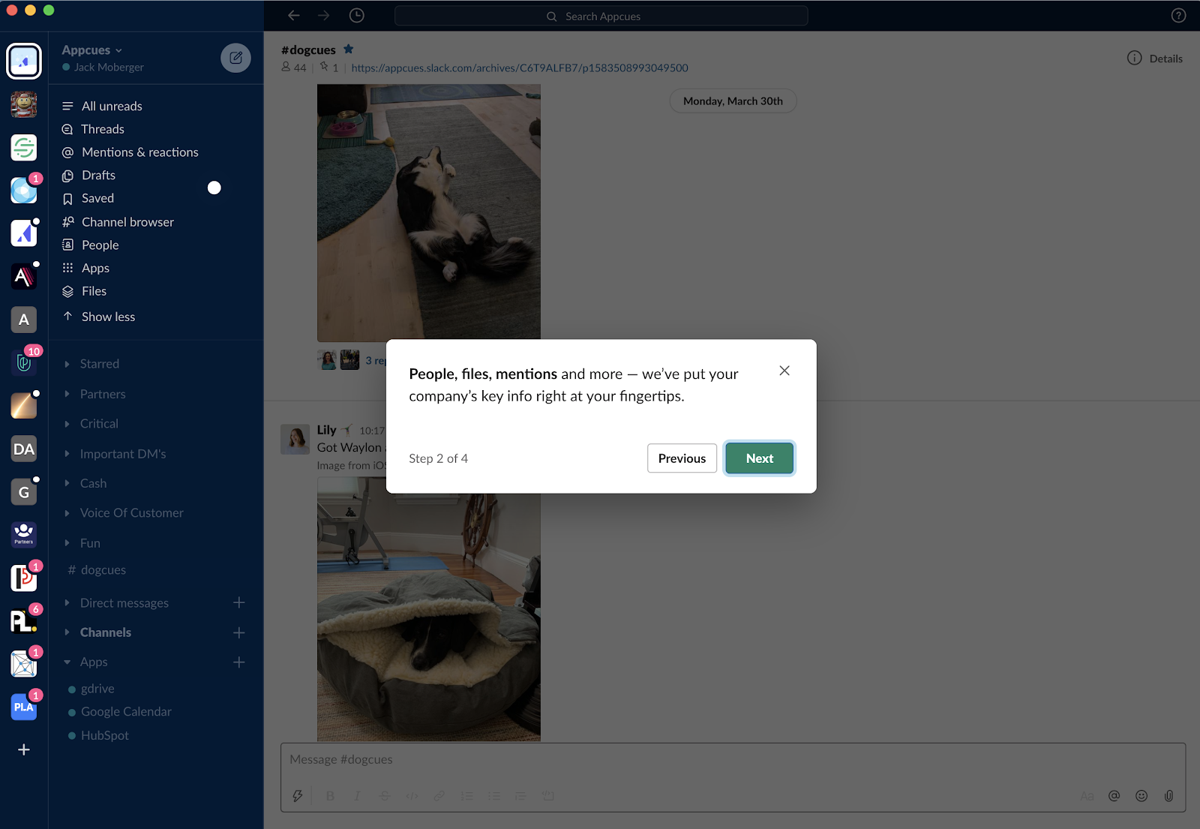This screenshot has width=1200, height=829.
Task: Attach a file to the message
Action: (x=1168, y=796)
